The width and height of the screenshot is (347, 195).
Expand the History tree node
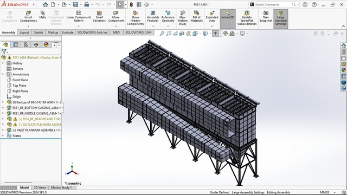coord(3,63)
